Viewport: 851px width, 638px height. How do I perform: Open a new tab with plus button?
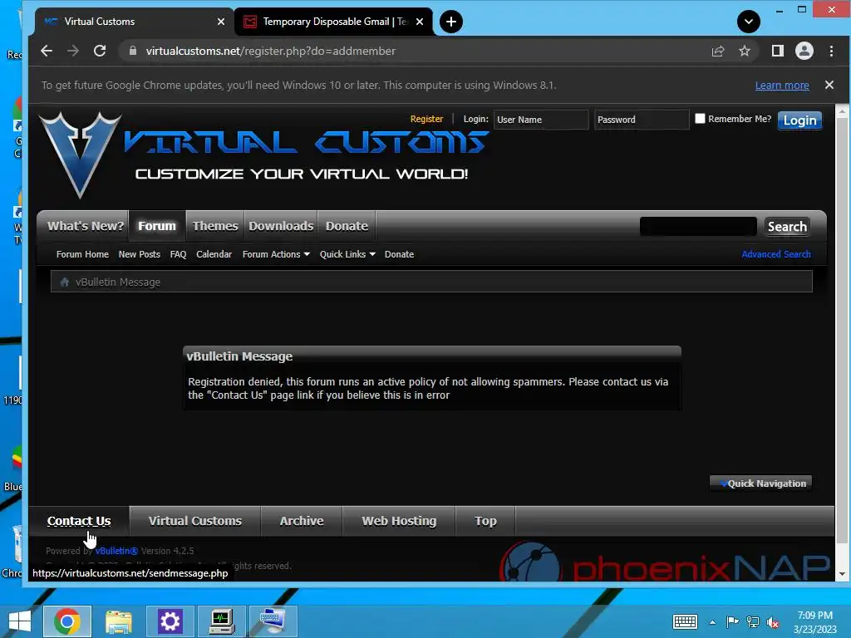point(450,22)
